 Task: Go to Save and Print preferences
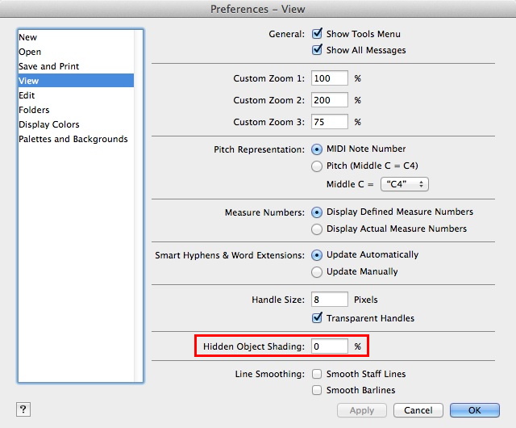point(49,66)
